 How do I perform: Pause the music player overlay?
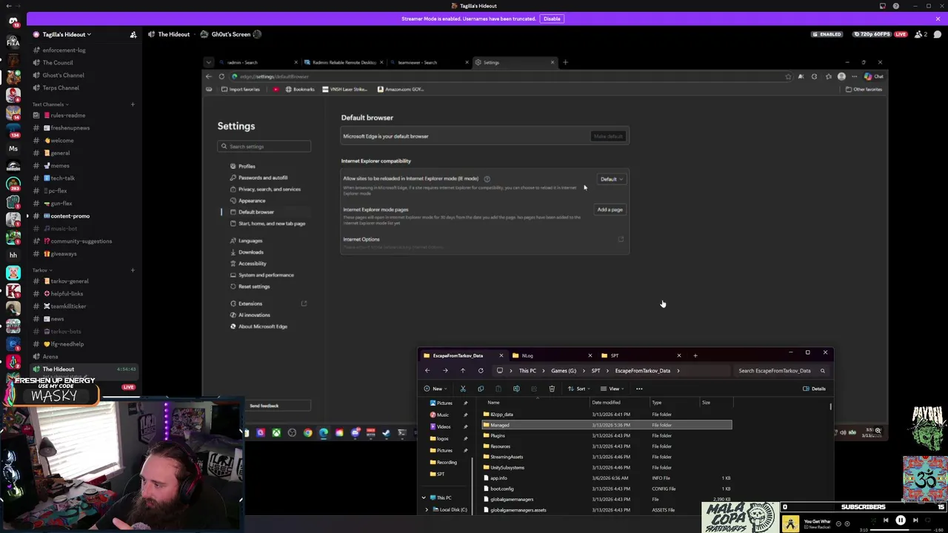901,520
